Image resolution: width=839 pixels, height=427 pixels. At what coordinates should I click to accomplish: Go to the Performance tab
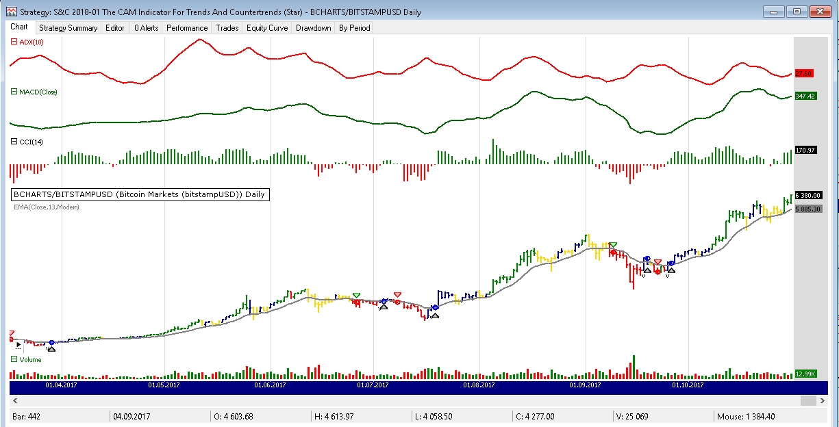(187, 28)
